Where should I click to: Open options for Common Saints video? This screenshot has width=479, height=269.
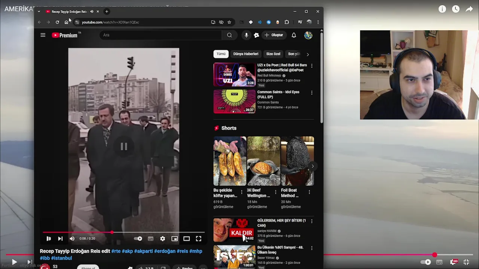tap(312, 93)
